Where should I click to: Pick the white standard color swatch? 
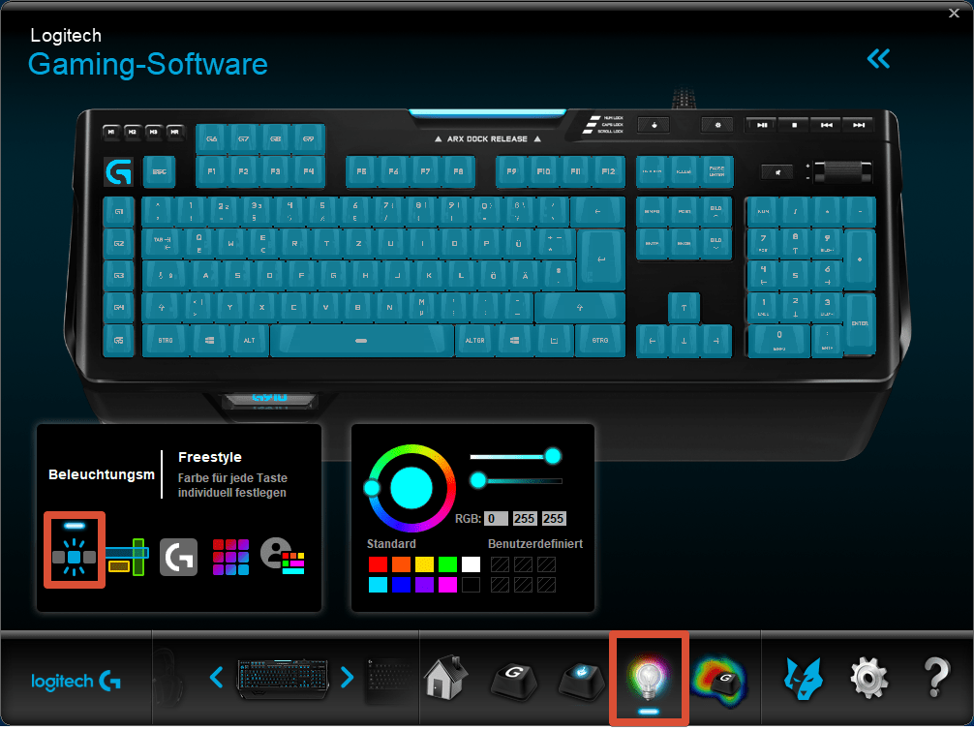(x=471, y=564)
